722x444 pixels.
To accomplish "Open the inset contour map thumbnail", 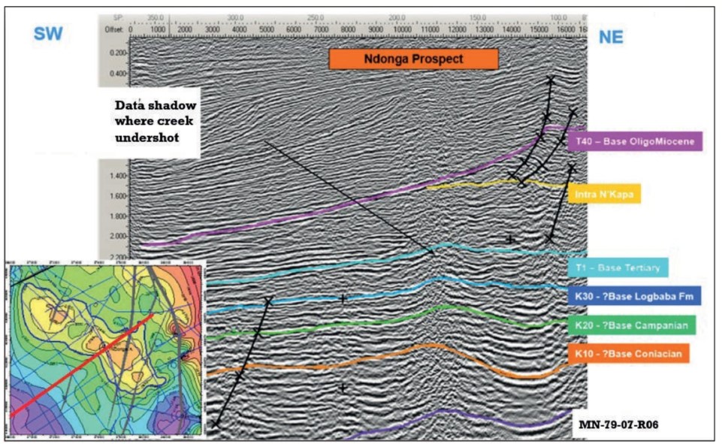I will click(x=105, y=349).
